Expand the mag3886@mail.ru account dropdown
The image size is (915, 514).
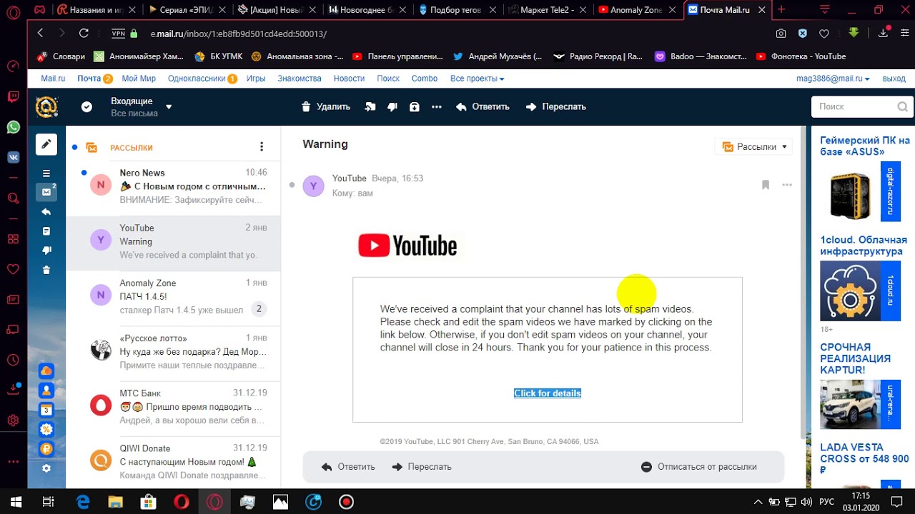tap(833, 79)
